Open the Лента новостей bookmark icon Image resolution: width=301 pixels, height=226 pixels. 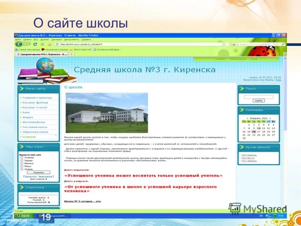[x=71, y=50]
